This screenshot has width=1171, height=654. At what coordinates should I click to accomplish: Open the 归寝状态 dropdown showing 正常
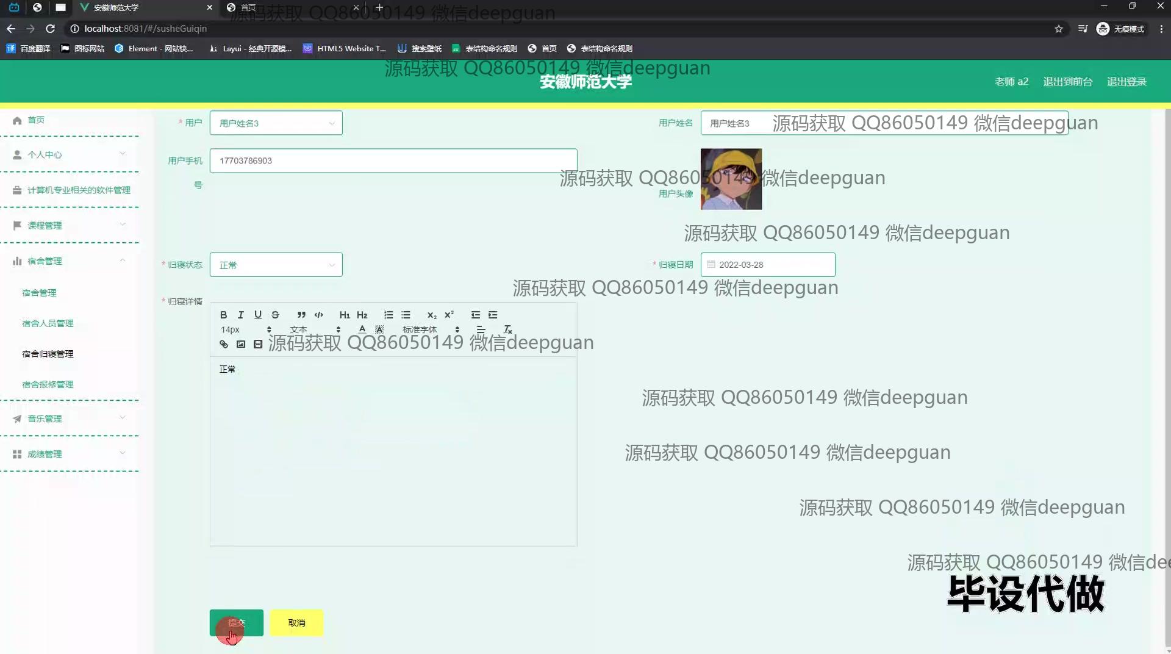(276, 265)
